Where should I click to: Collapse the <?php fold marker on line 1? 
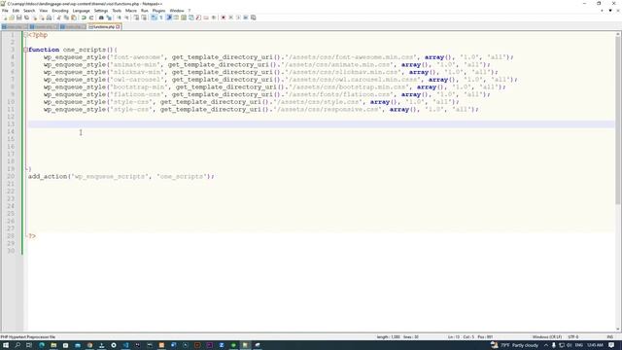(x=25, y=35)
